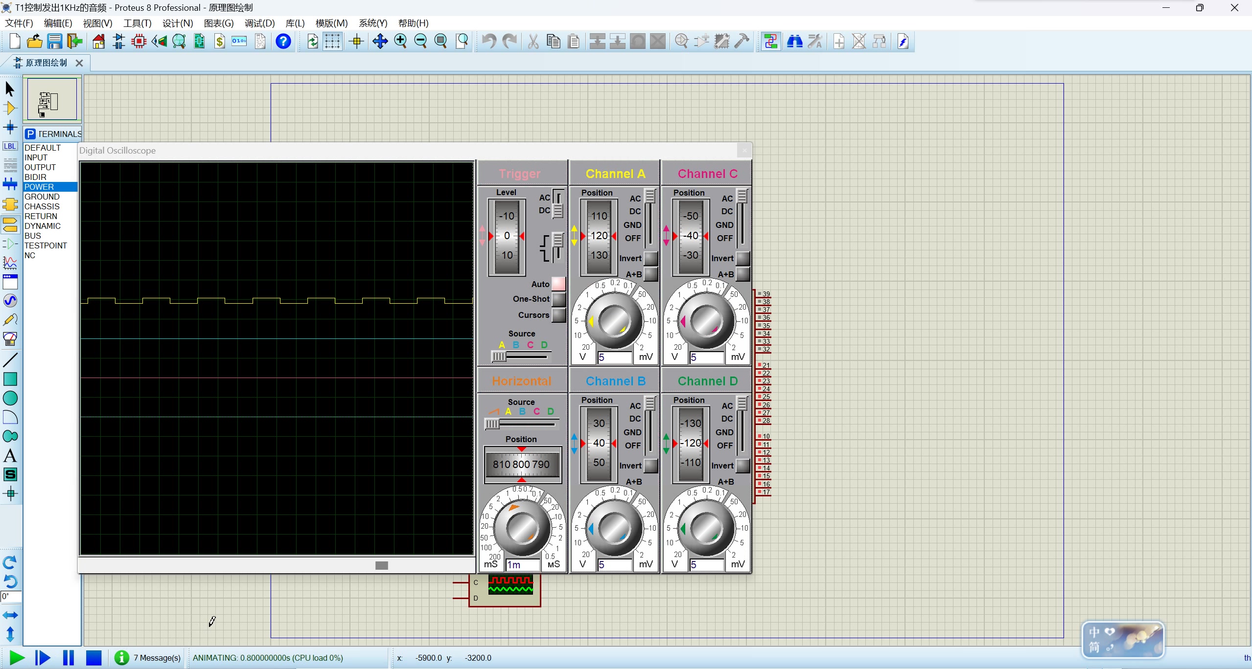Image resolution: width=1252 pixels, height=669 pixels.
Task: Click the 原理图绘制 schematic tab
Action: pyautogui.click(x=46, y=63)
